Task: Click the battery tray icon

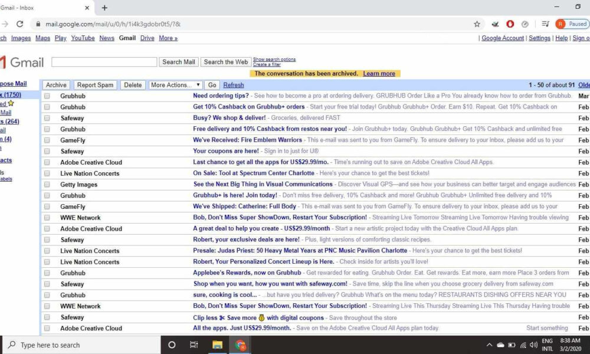Action: pos(512,345)
